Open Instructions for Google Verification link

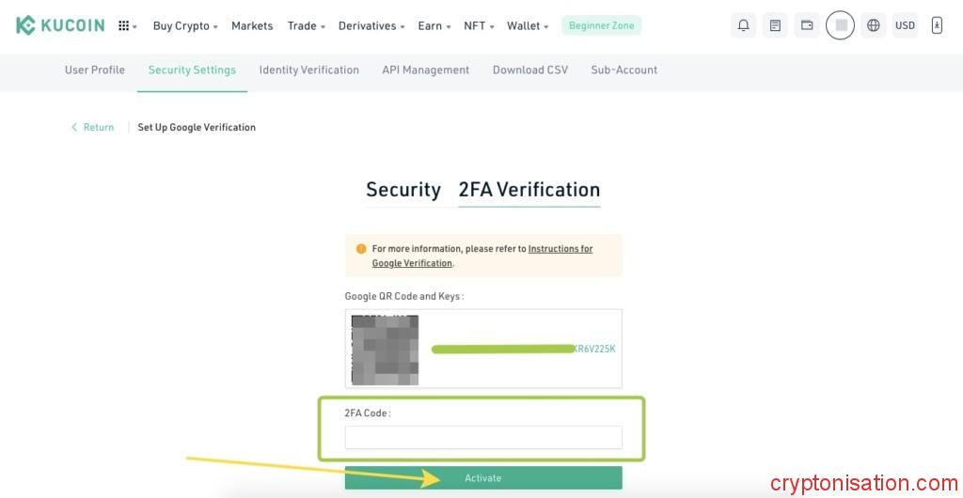[x=560, y=249]
